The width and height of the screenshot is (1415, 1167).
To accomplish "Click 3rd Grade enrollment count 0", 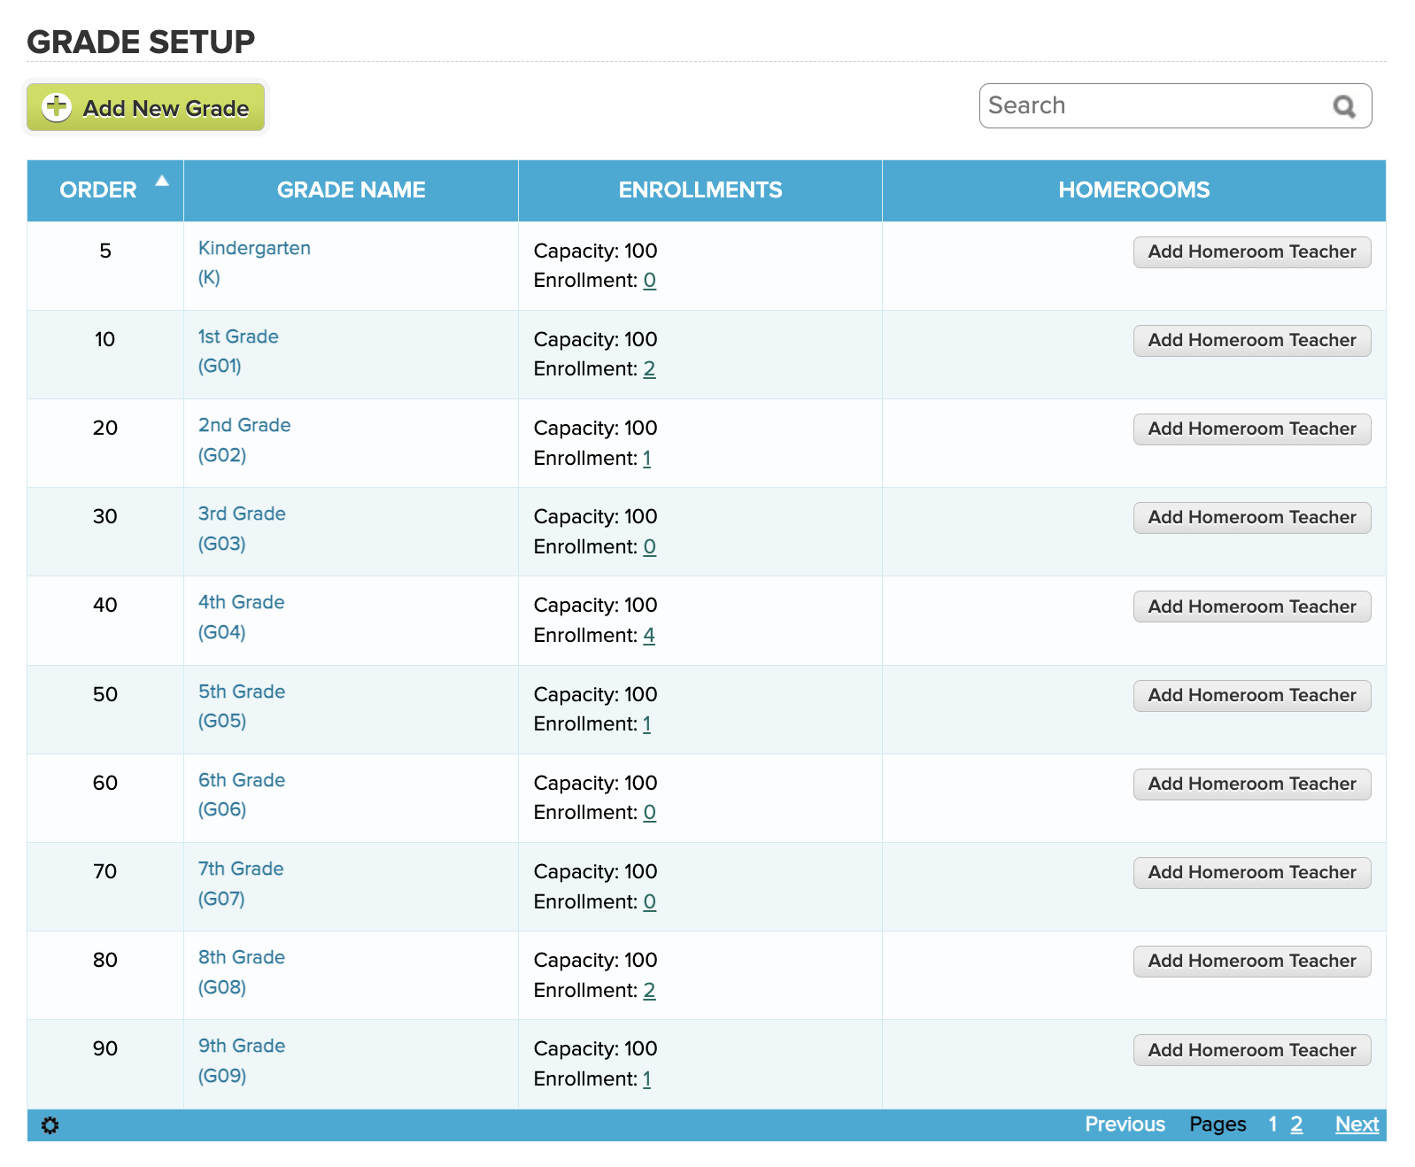I will click(650, 546).
